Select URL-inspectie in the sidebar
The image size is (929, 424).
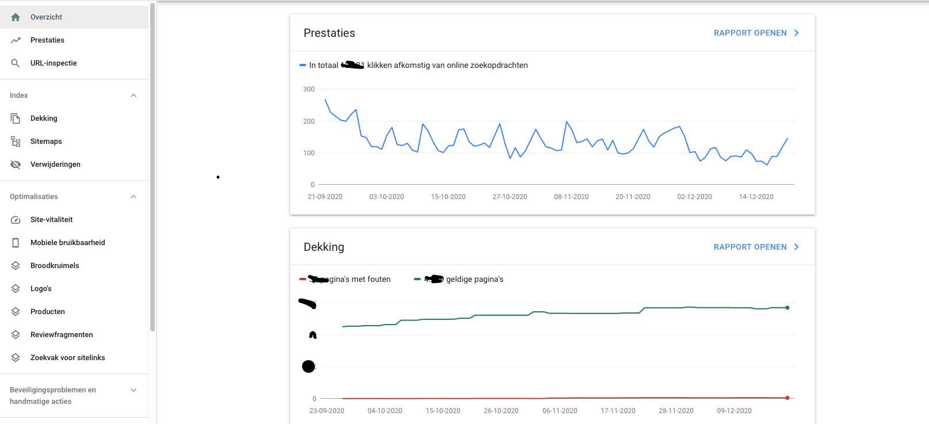[74, 63]
